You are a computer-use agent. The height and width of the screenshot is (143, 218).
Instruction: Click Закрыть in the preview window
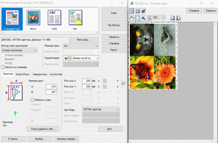tap(211, 11)
